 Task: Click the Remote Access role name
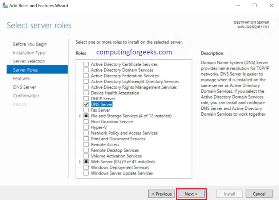105,144
